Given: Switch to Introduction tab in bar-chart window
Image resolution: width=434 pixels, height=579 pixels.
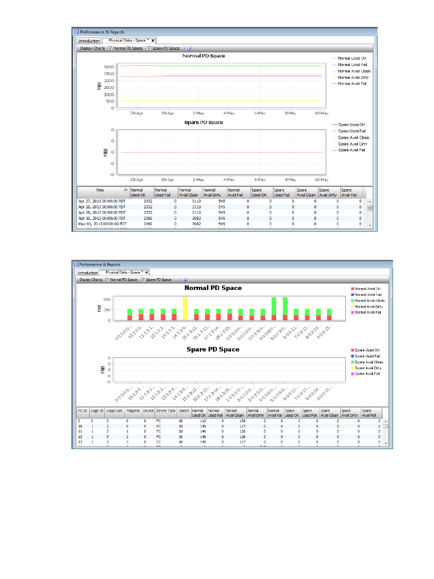Looking at the screenshot, I should [x=87, y=273].
